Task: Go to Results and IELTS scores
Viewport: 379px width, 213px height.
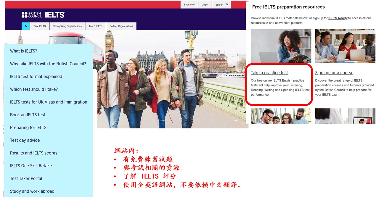Action: click(x=33, y=153)
